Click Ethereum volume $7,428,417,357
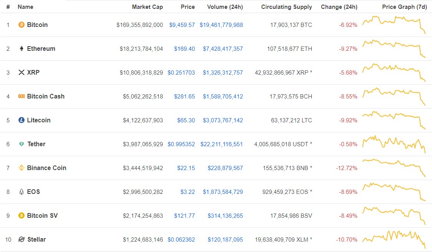432x252 pixels. click(223, 49)
